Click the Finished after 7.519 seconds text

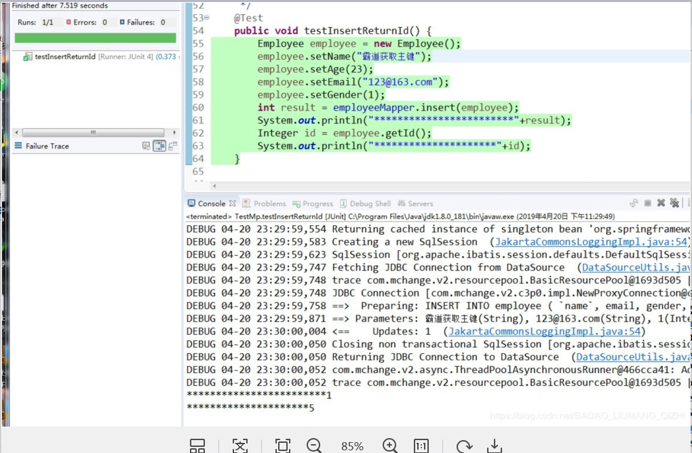(x=60, y=5)
